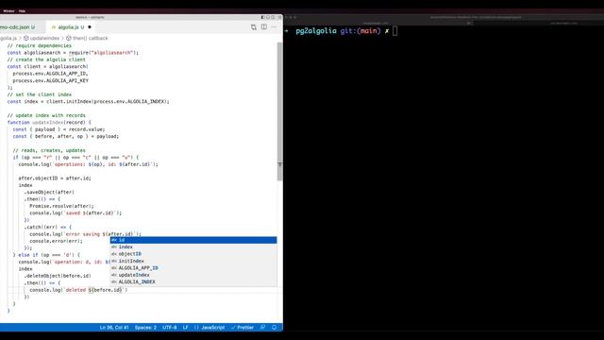Toggle primary sidebar layout icon in title bar

pyautogui.click(x=263, y=17)
